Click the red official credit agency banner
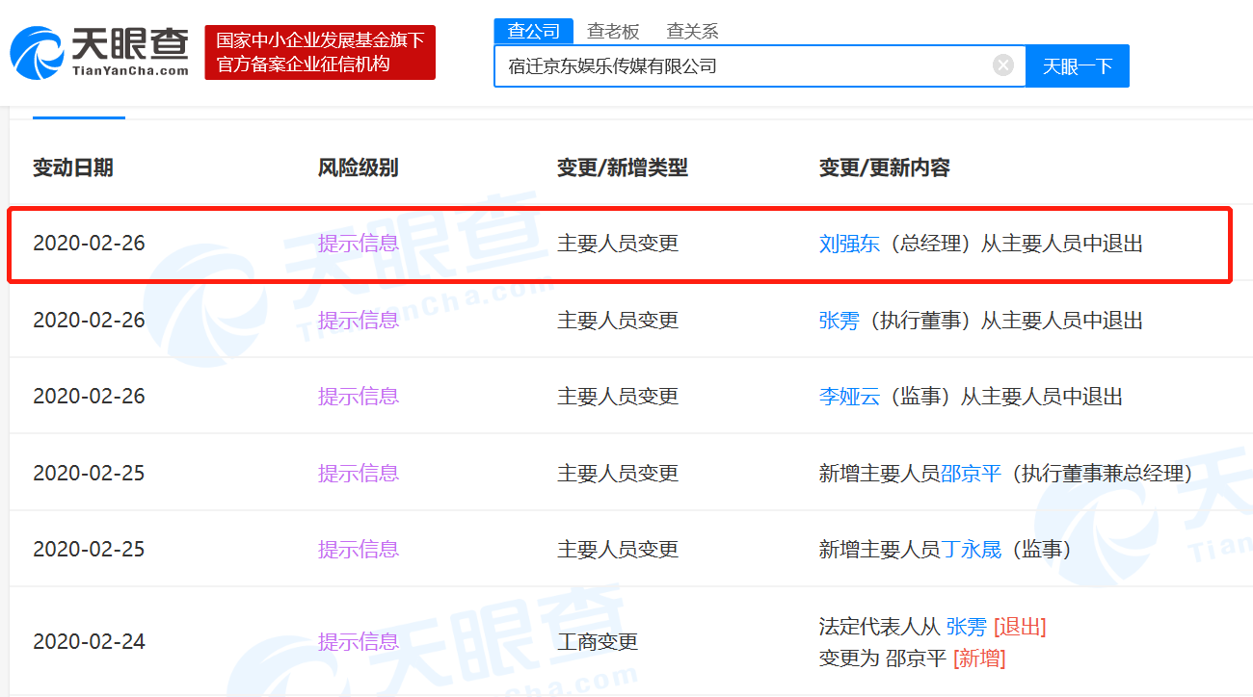 pos(320,53)
